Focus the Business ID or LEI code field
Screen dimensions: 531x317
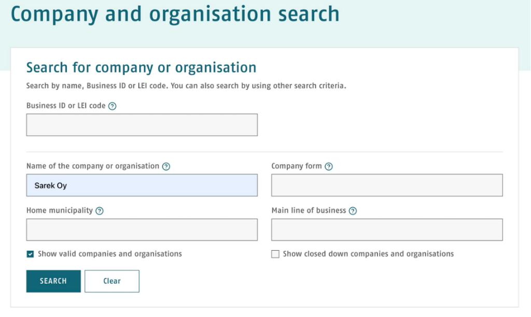pyautogui.click(x=142, y=125)
